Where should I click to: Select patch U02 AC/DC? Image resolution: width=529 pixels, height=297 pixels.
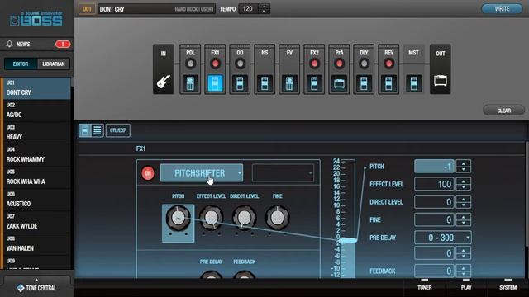[37, 111]
